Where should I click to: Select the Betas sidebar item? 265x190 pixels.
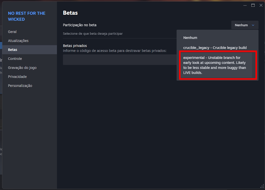tap(13, 50)
